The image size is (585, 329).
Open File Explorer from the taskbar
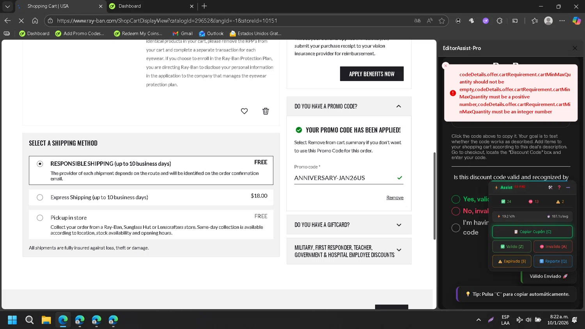pyautogui.click(x=46, y=320)
